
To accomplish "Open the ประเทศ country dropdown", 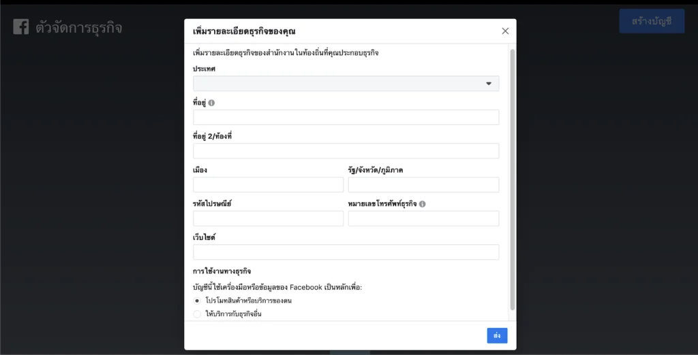I will click(x=346, y=84).
